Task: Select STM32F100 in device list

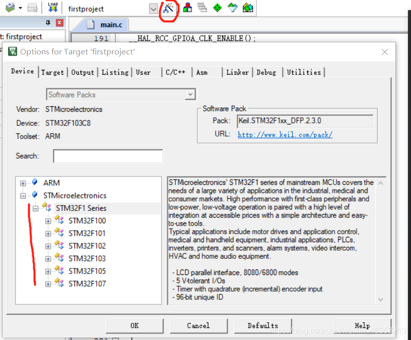Action: (x=87, y=221)
